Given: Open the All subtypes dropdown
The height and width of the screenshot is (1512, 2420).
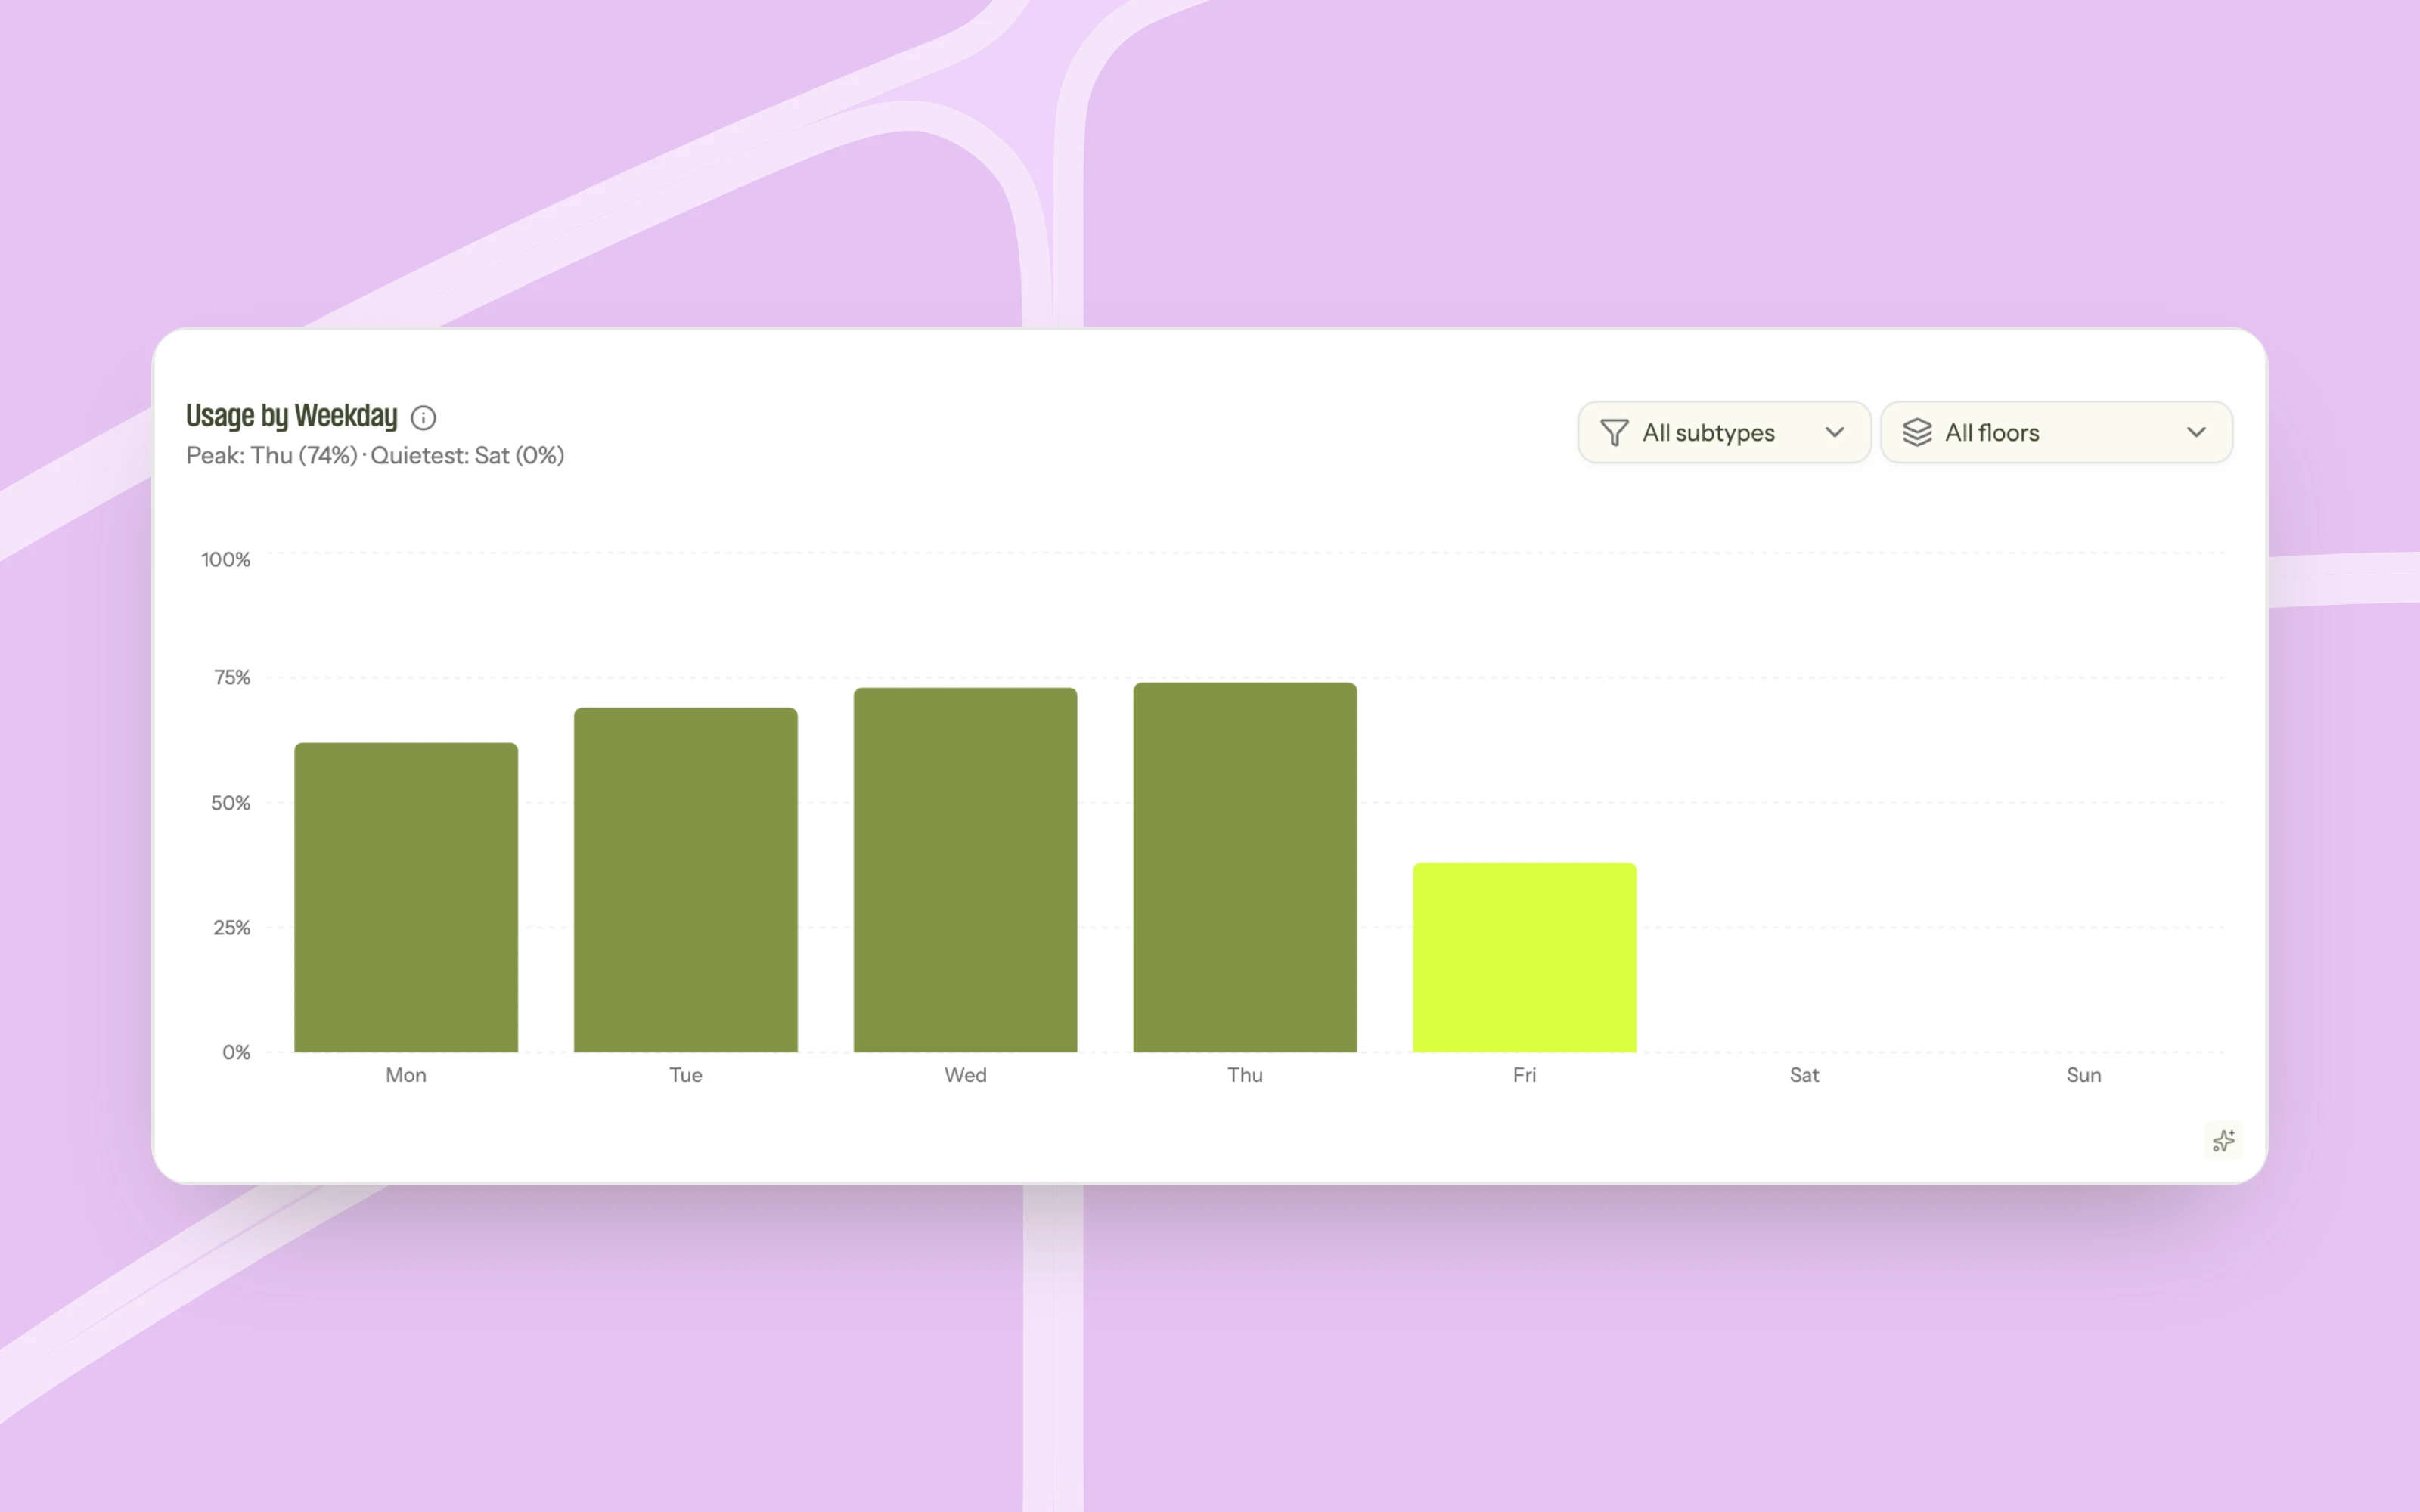Looking at the screenshot, I should pyautogui.click(x=1723, y=433).
